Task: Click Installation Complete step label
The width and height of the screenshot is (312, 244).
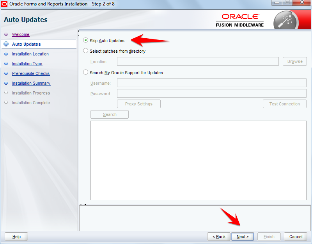Action: tap(31, 103)
